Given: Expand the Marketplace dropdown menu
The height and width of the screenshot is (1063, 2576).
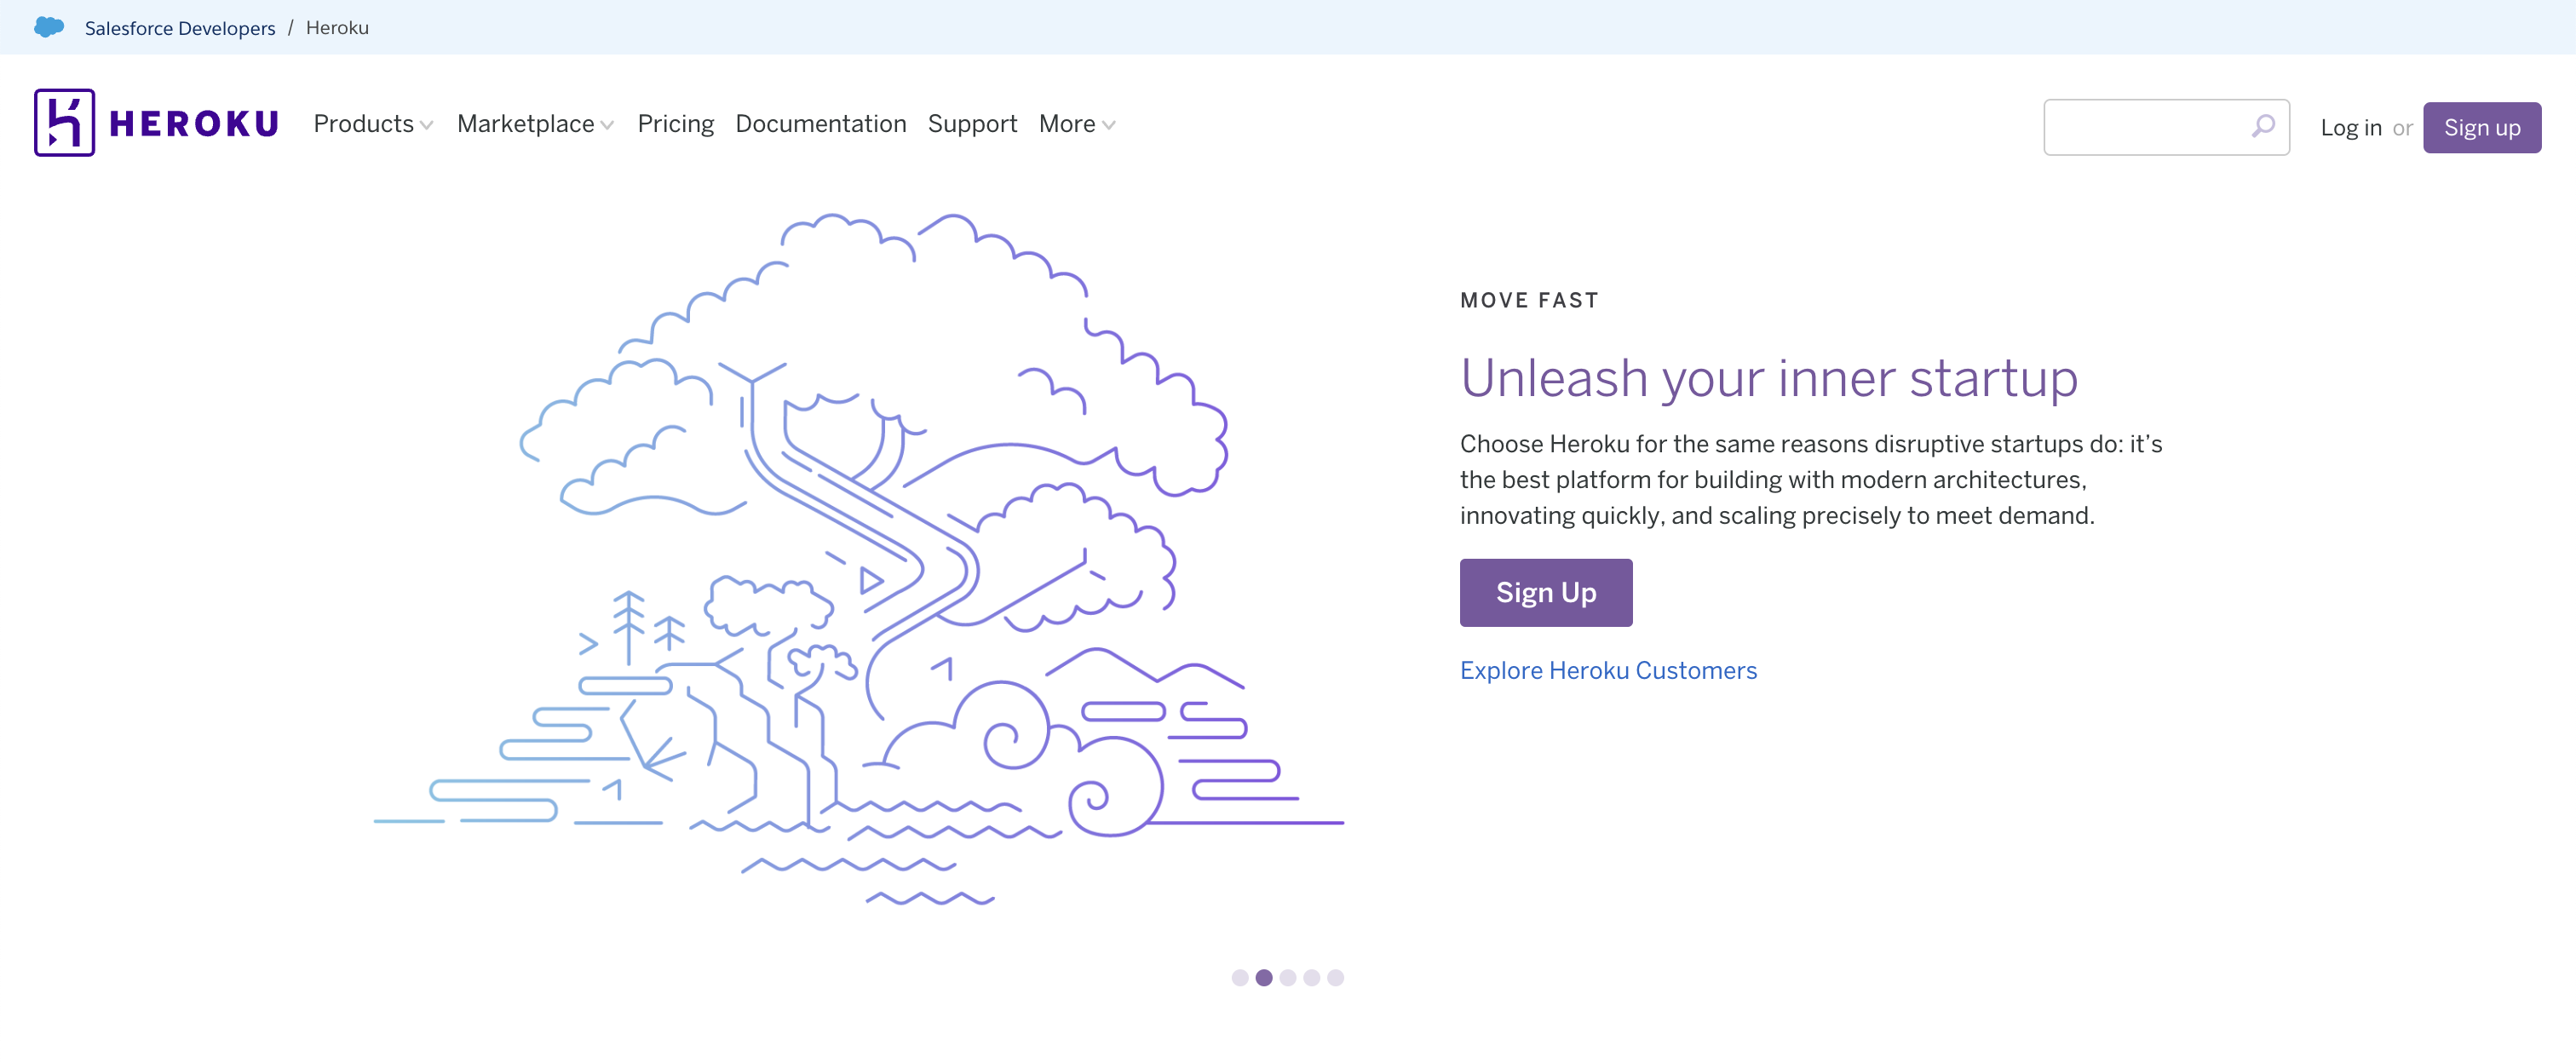Looking at the screenshot, I should [535, 124].
